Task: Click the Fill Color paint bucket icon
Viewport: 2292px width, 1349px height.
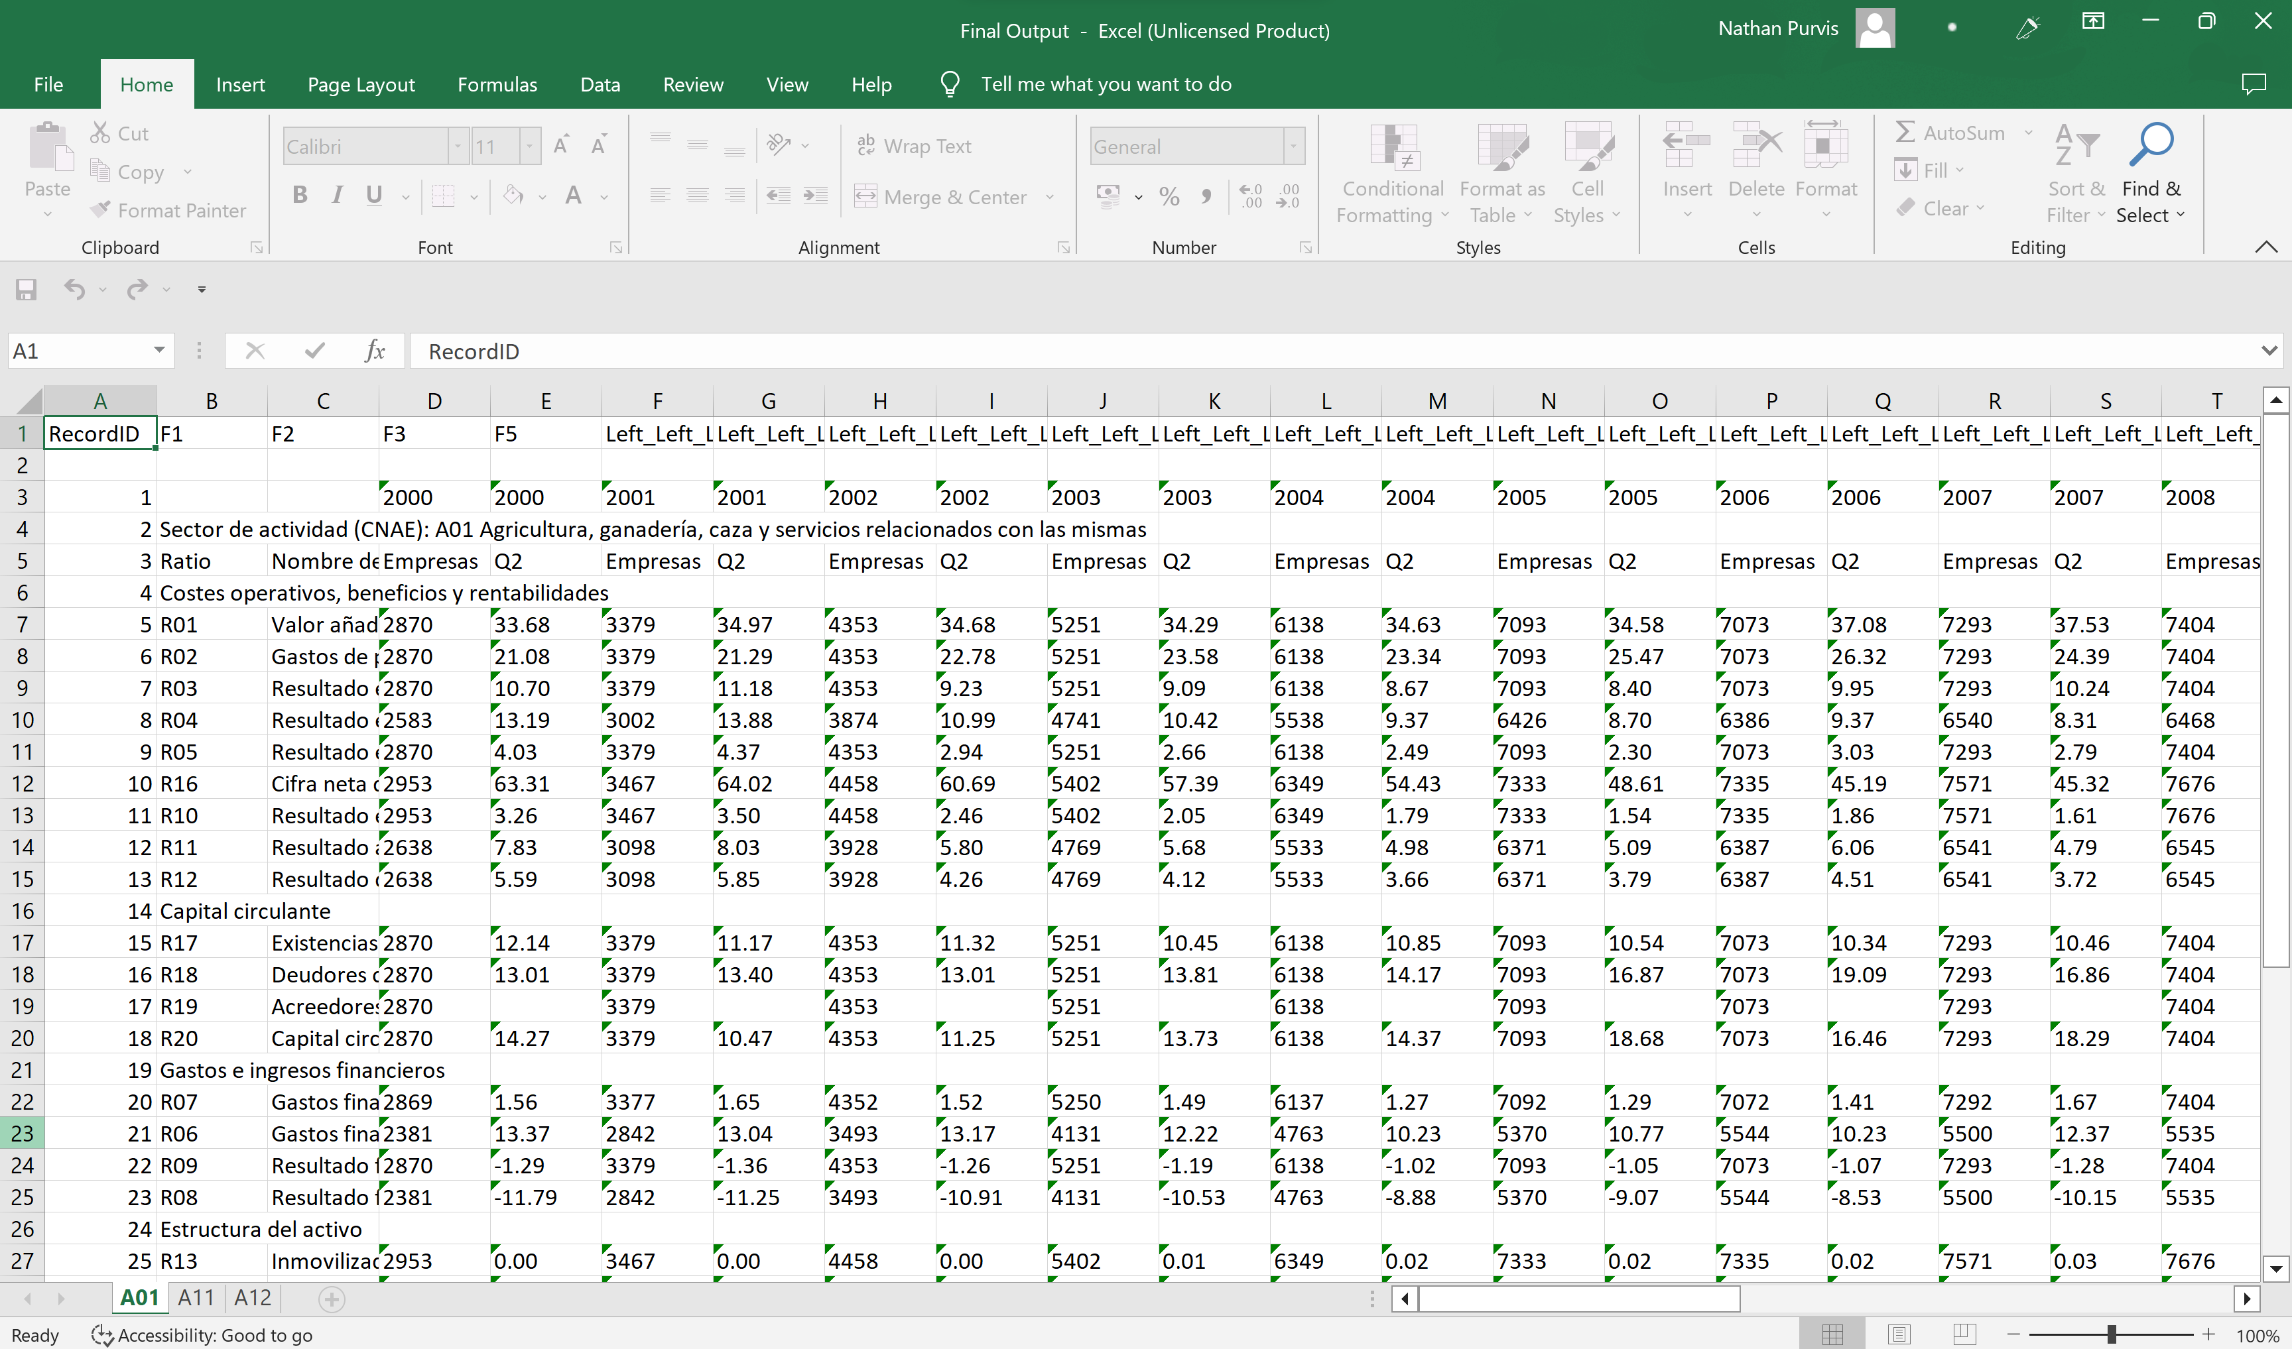Action: [514, 196]
